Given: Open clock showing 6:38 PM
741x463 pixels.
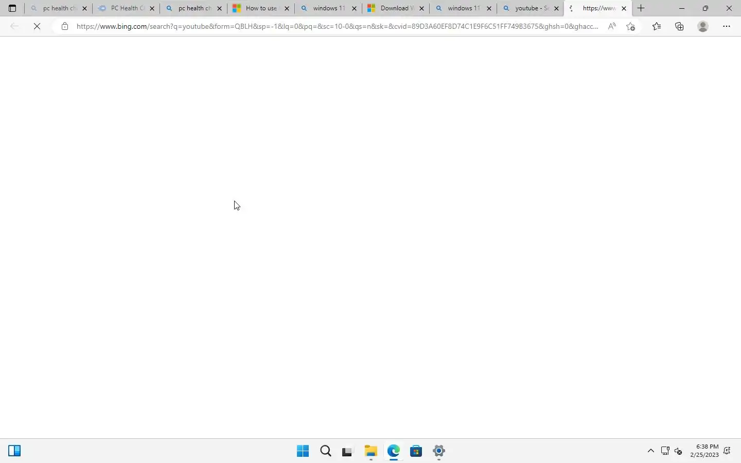Looking at the screenshot, I should tap(704, 451).
